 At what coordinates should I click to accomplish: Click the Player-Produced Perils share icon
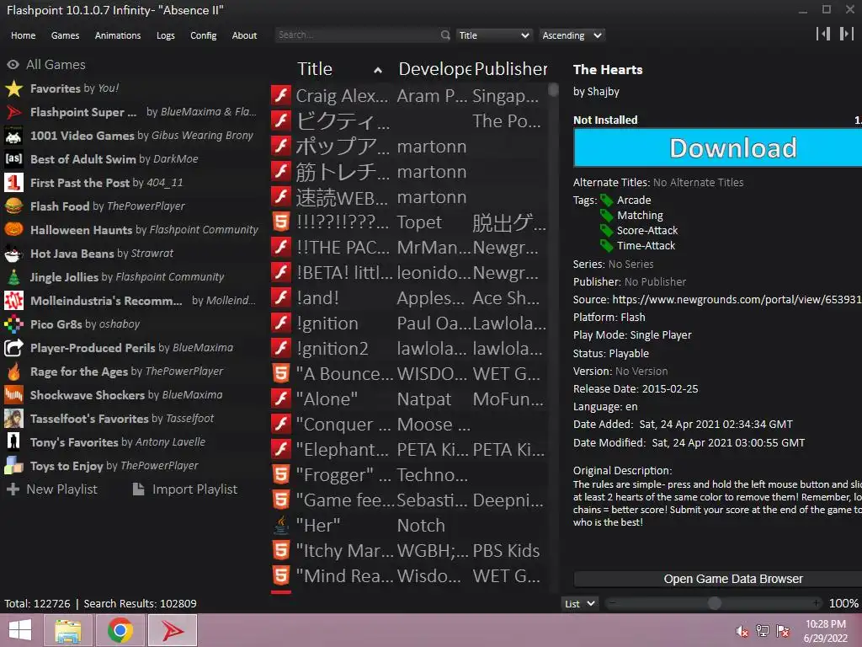point(13,348)
